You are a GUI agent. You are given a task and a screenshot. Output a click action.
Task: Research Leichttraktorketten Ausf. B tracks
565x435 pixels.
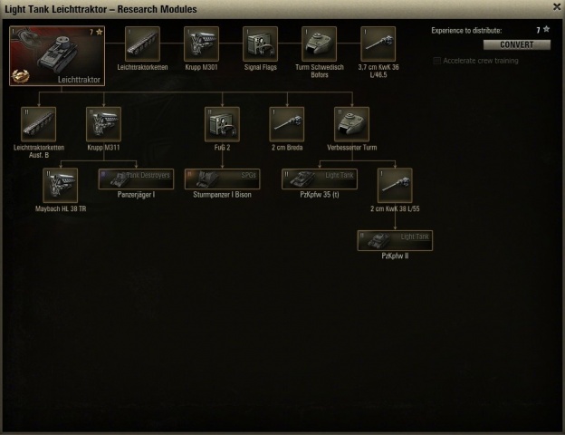(39, 124)
